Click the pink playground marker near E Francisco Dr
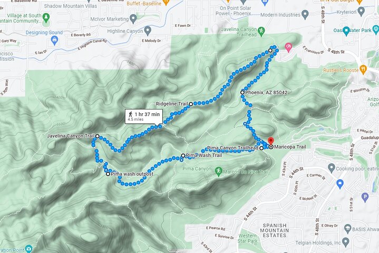379x253 pixels. click(x=288, y=47)
